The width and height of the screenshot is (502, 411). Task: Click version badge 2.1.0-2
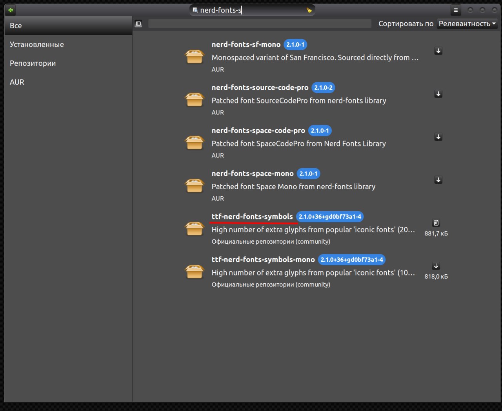tap(323, 88)
